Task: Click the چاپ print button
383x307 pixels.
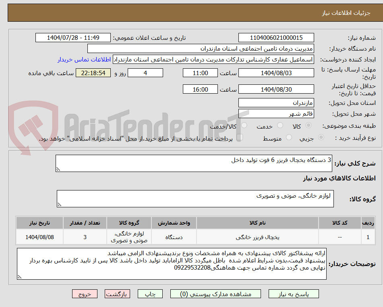Action: (x=150, y=294)
